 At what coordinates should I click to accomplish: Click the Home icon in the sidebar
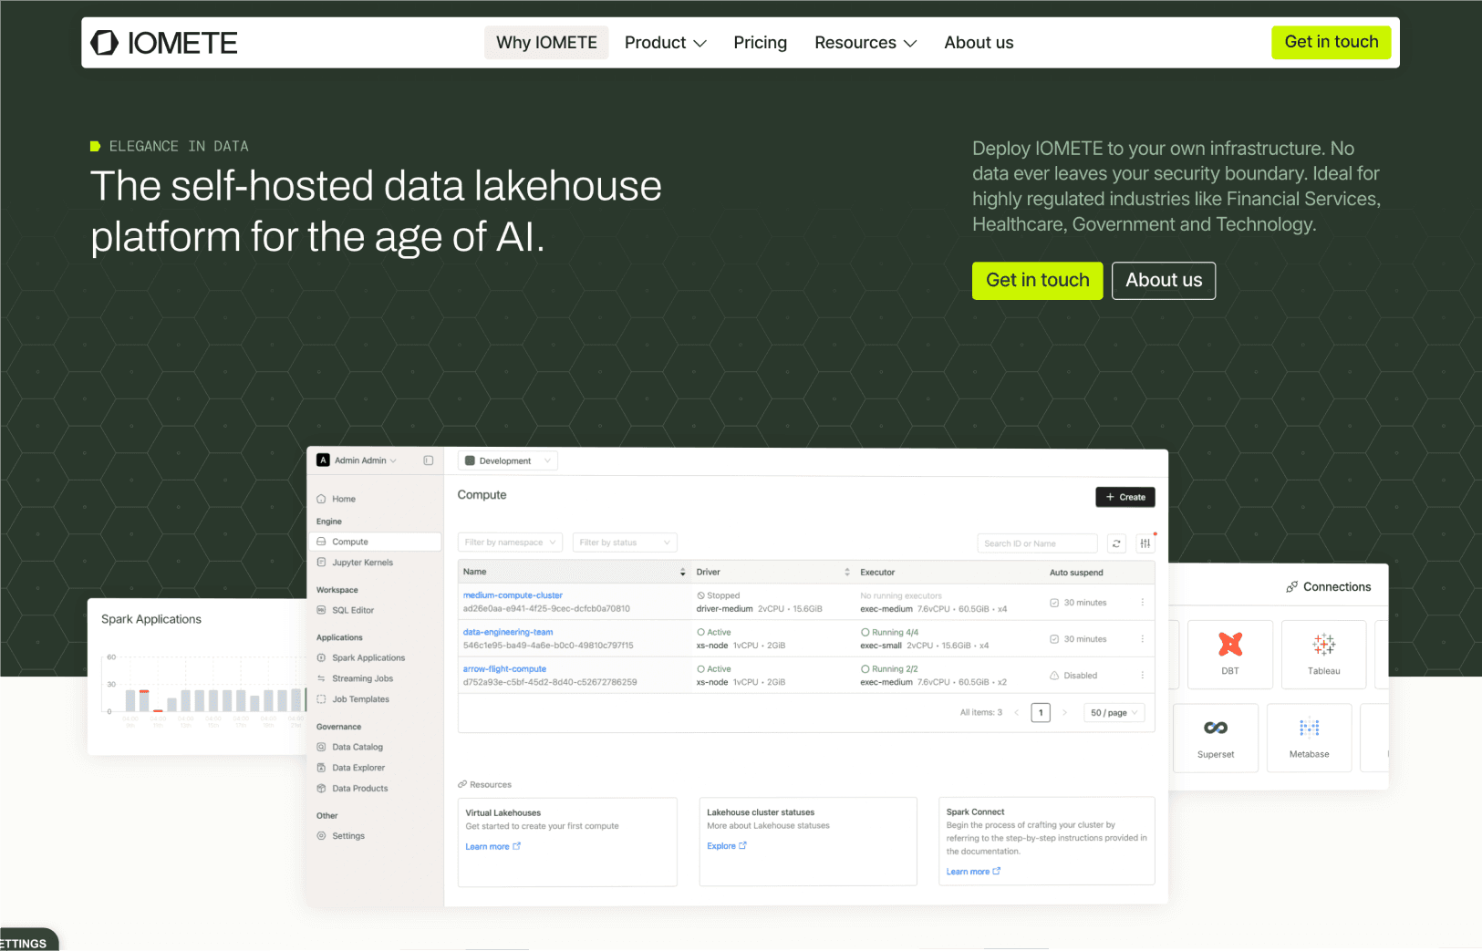tap(321, 499)
